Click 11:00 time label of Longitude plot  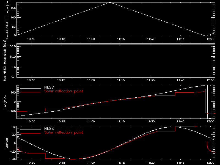point(91,121)
